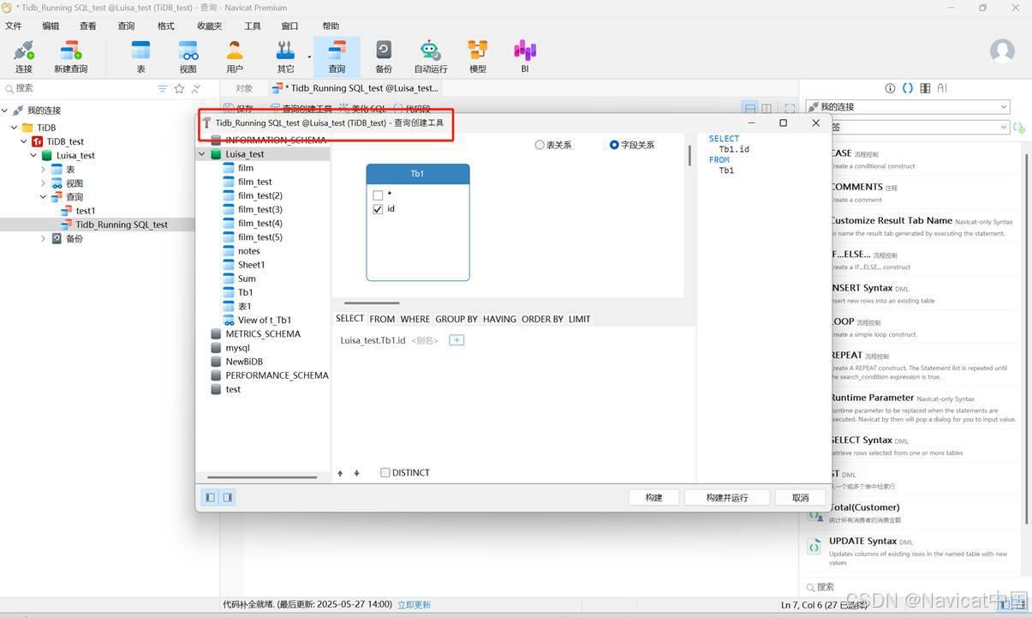1032x617 pixels.
Task: Open the 备份 backup toolbar icon
Action: point(384,57)
